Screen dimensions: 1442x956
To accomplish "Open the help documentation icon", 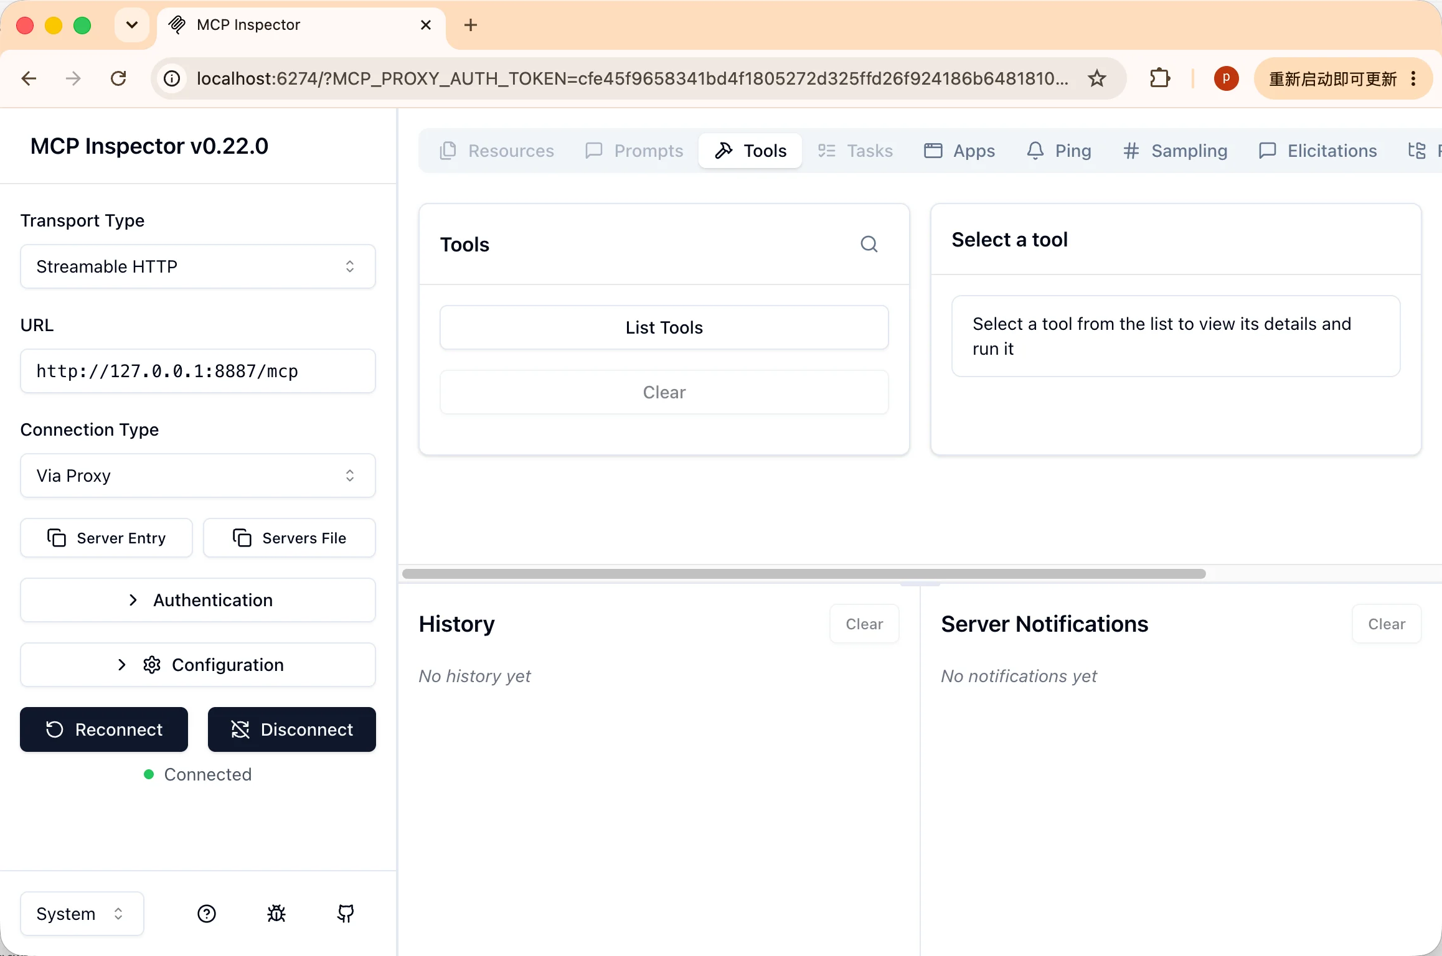I will pos(207,913).
